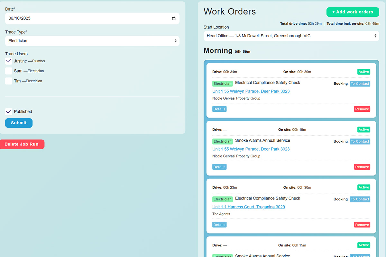This screenshot has height=257, width=386.
Task: Click the Work Orders heading
Action: pyautogui.click(x=230, y=12)
